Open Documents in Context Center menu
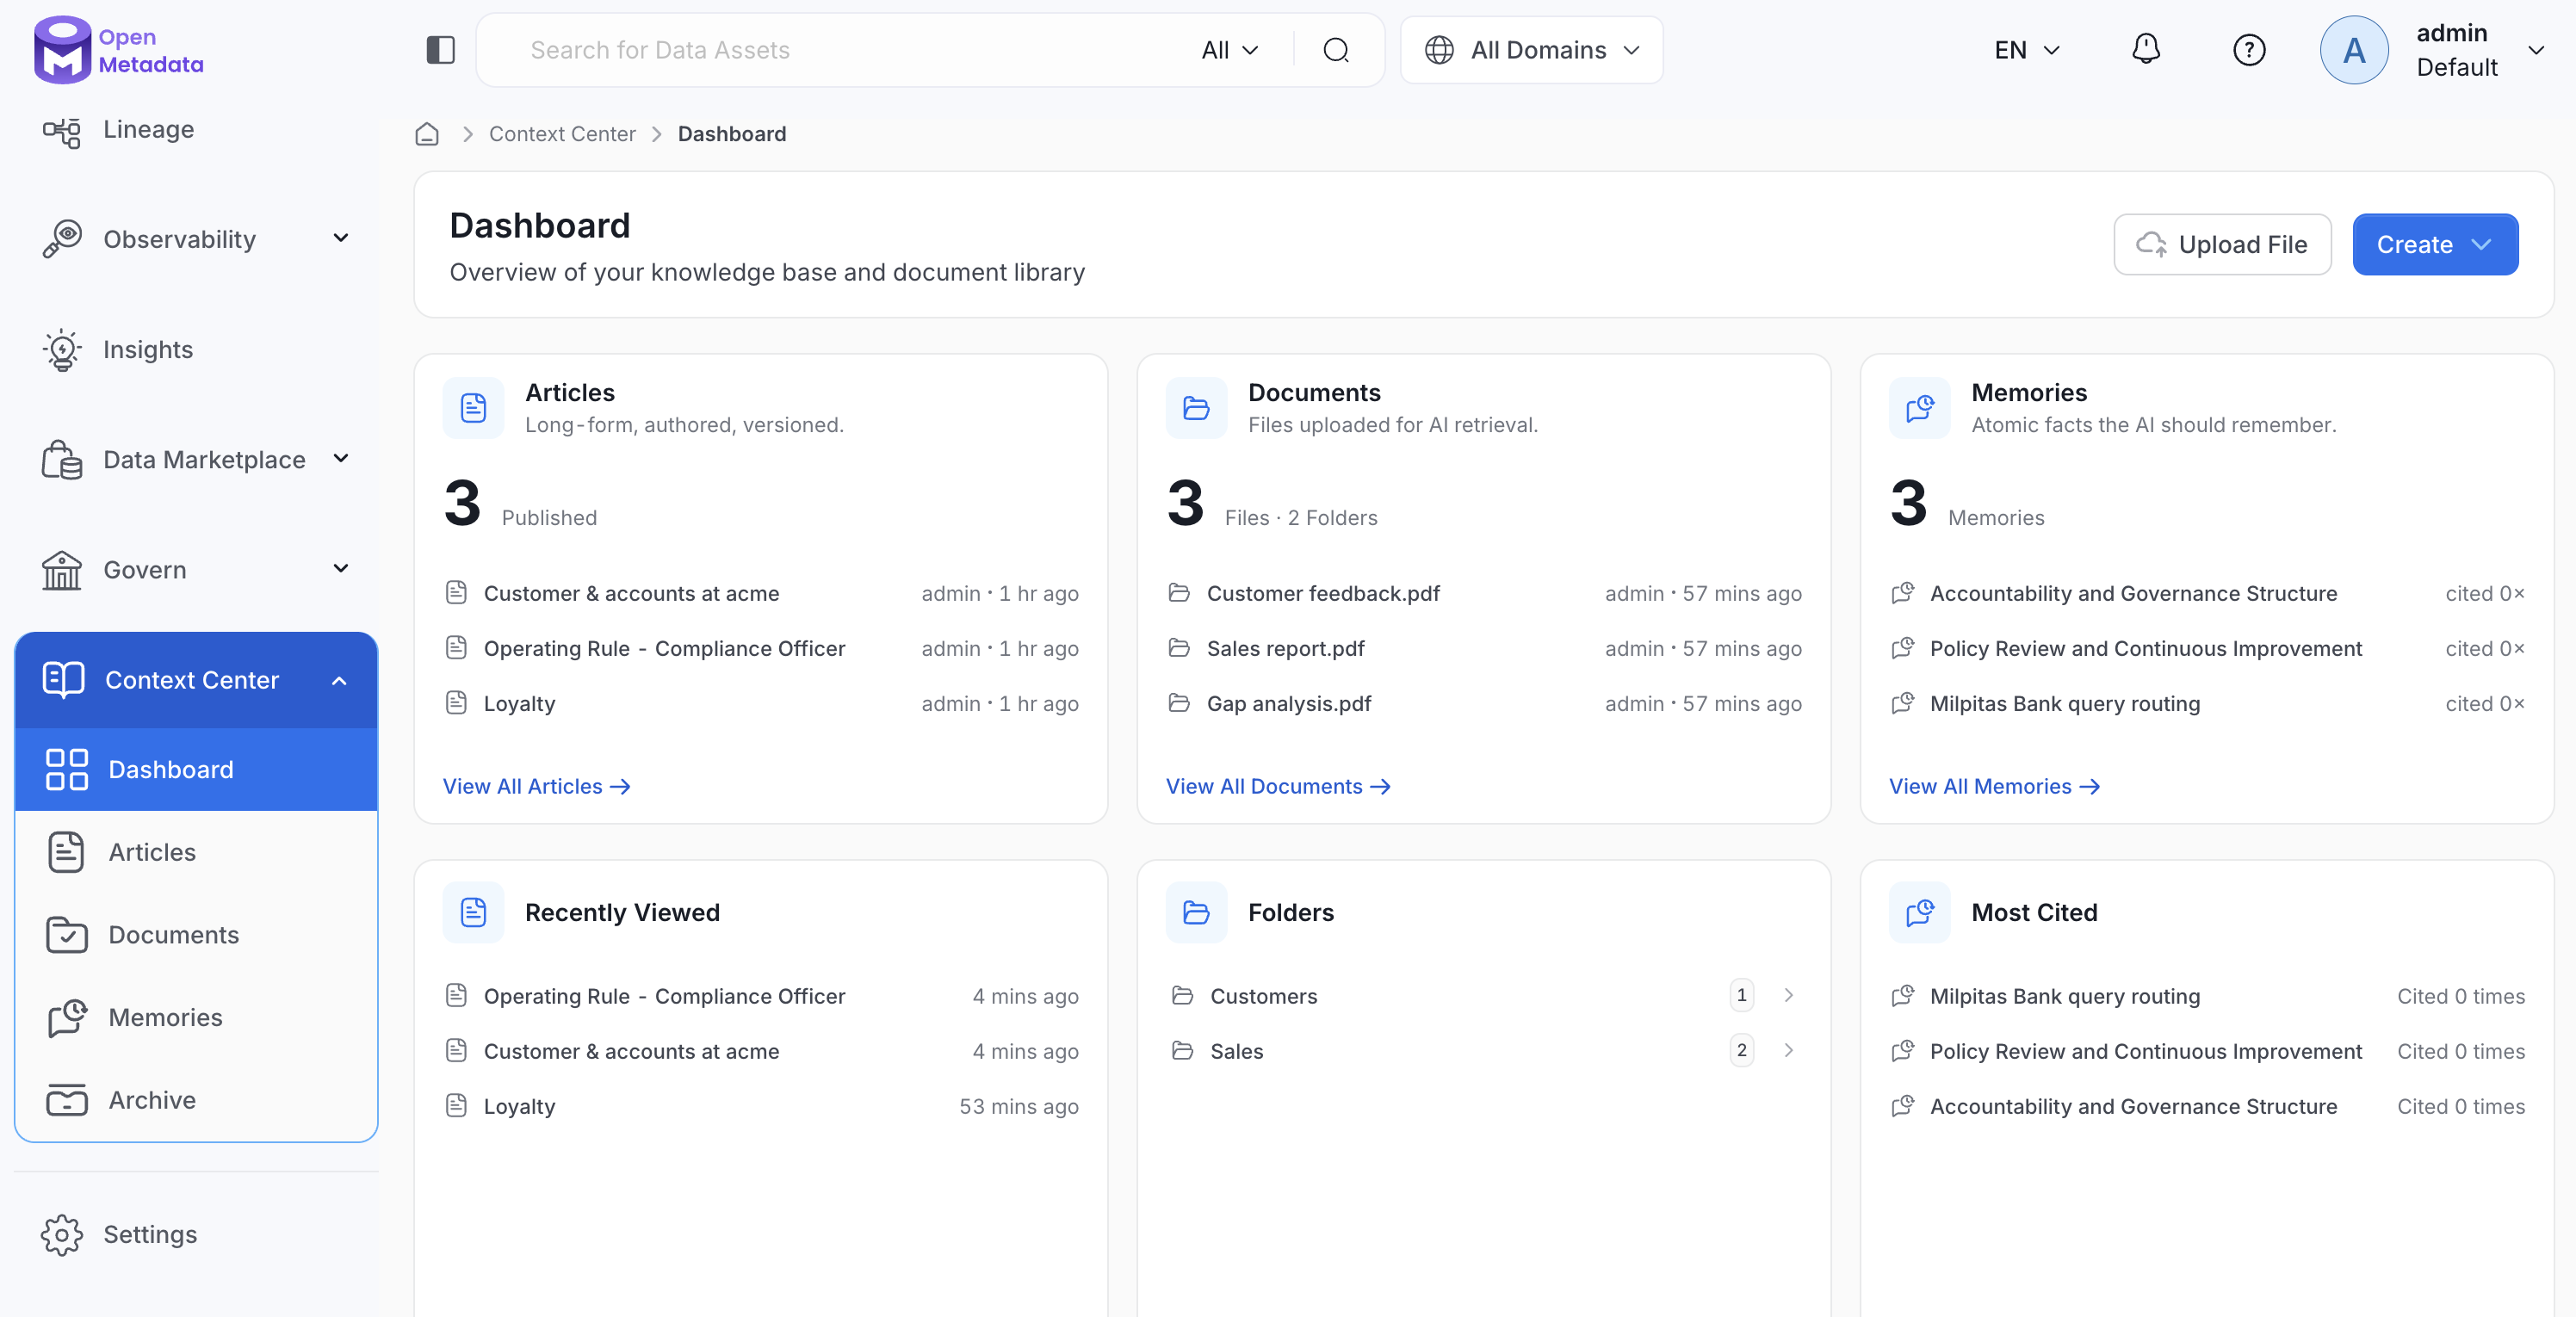 click(196, 935)
